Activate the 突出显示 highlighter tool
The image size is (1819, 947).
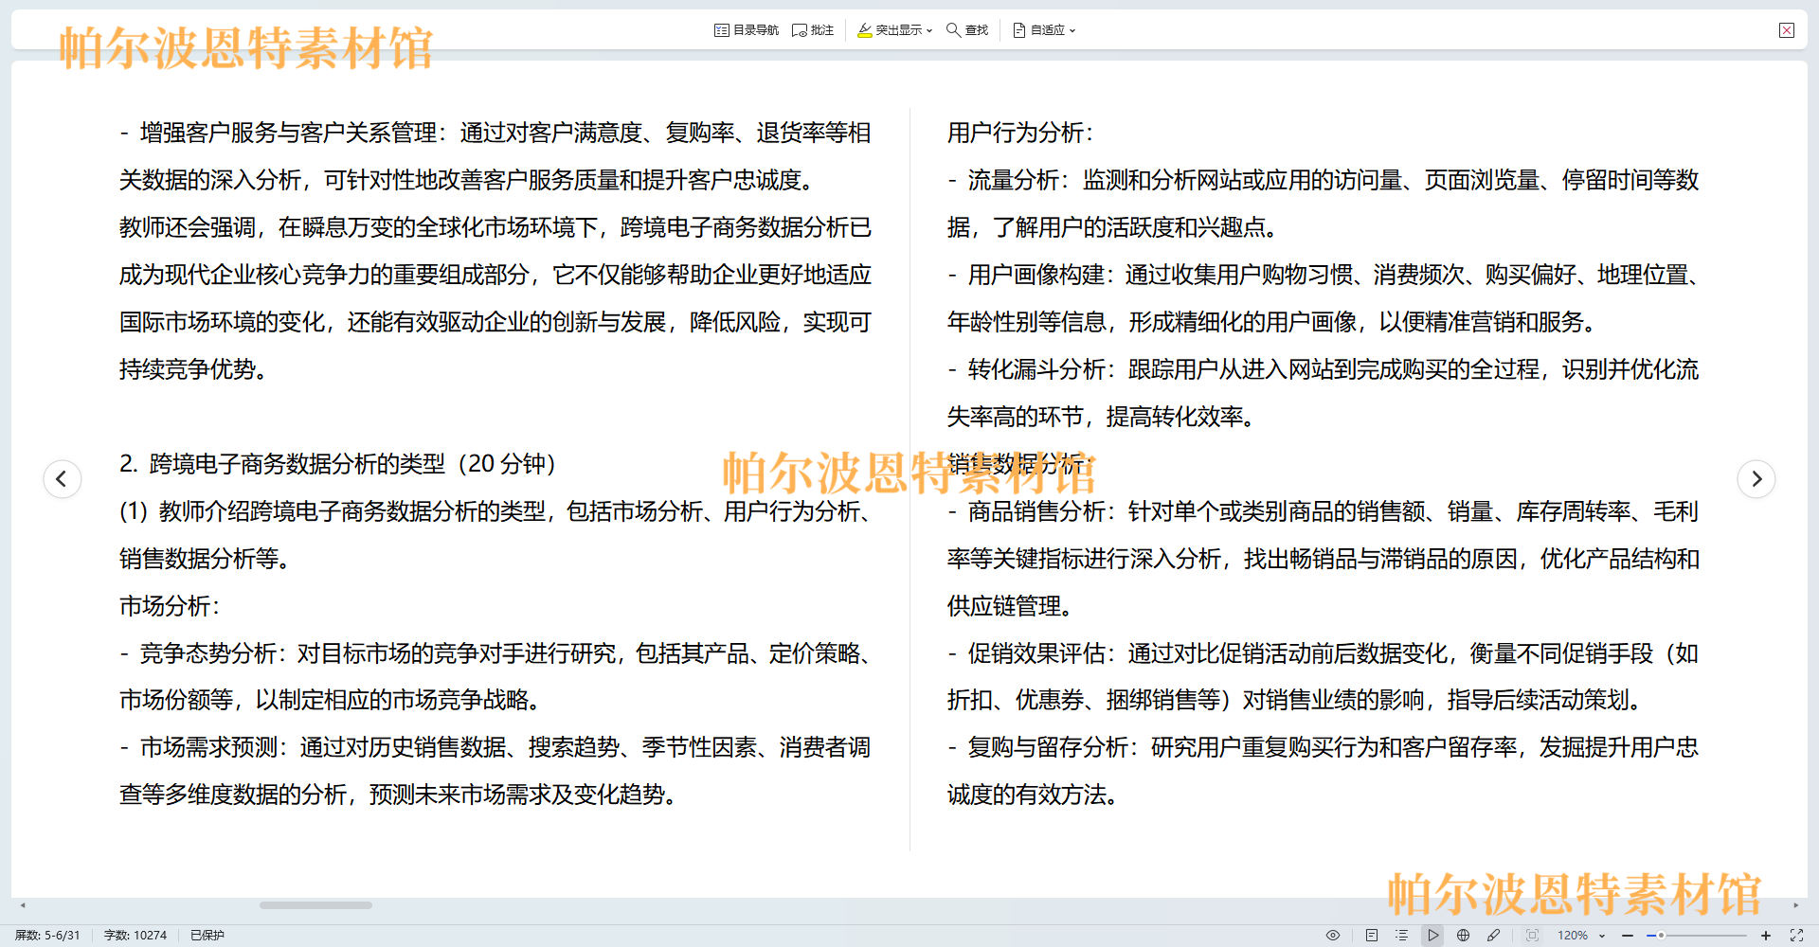(889, 30)
